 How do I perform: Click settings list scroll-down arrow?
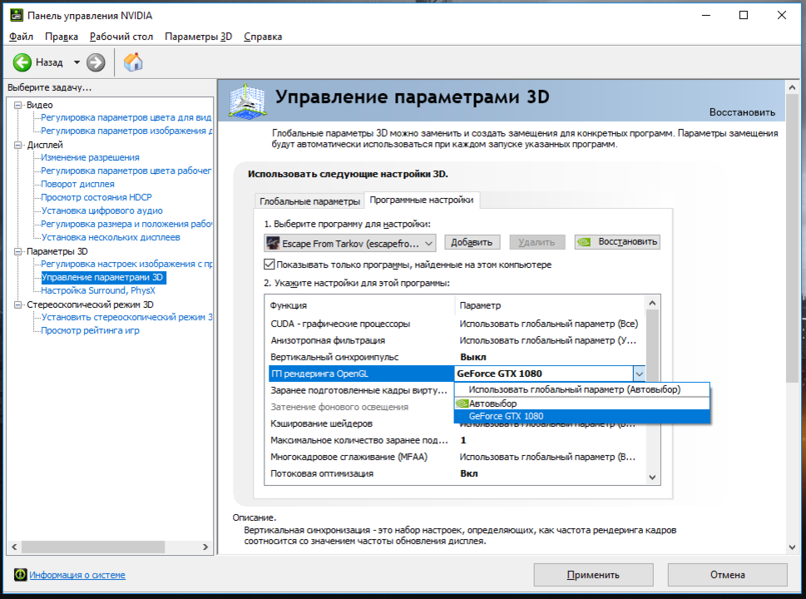point(652,478)
